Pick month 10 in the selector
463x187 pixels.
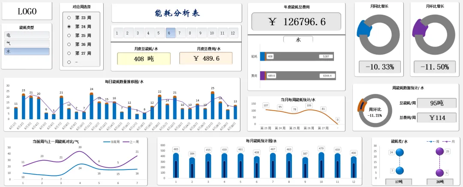pyautogui.click(x=212, y=33)
